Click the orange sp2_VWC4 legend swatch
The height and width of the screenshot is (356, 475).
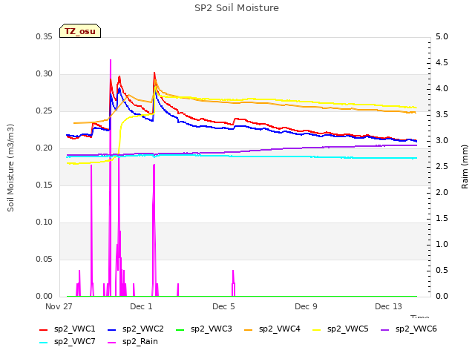pyautogui.click(x=249, y=329)
